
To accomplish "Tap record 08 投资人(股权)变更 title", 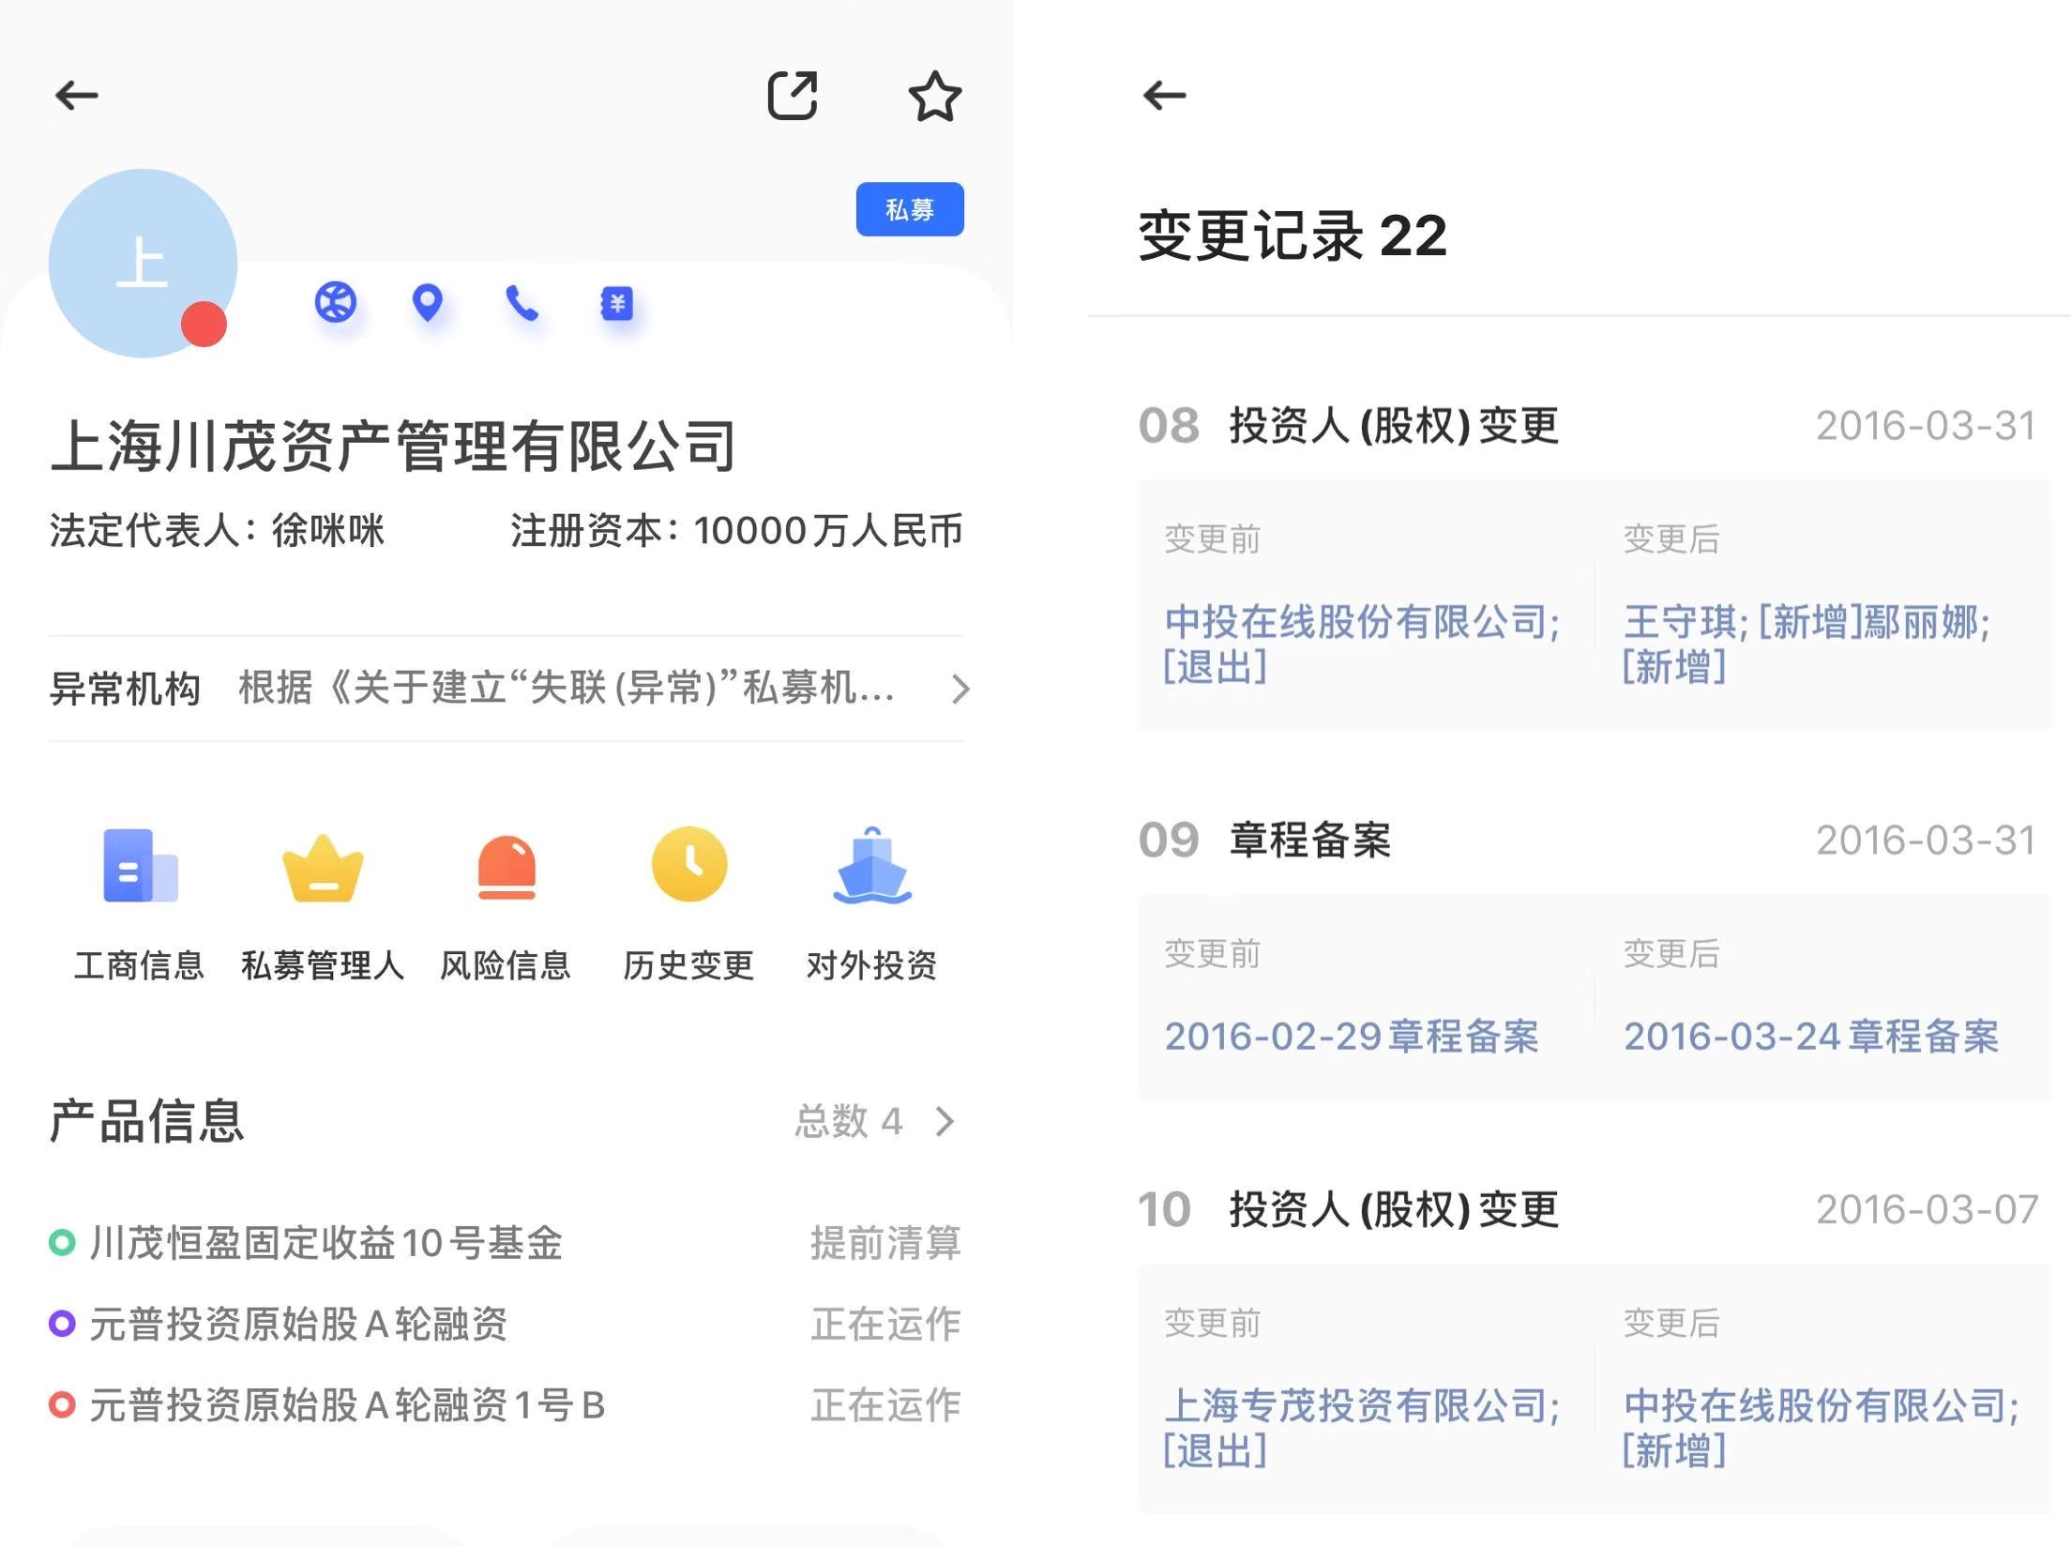I will pos(1394,425).
